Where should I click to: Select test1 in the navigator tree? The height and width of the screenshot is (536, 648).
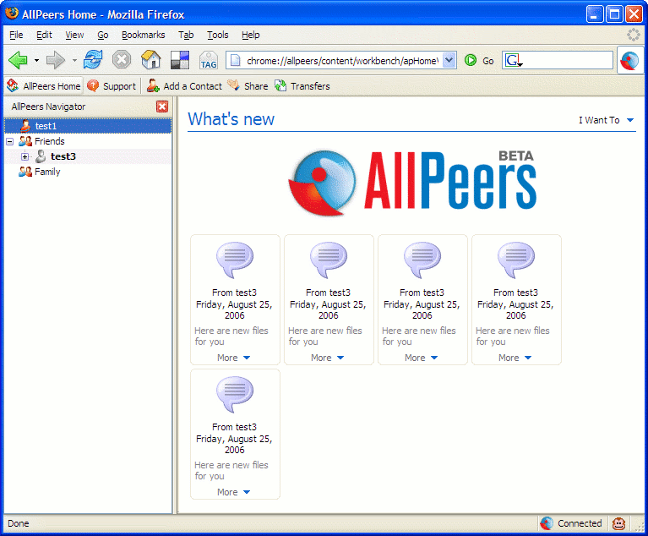(x=88, y=126)
